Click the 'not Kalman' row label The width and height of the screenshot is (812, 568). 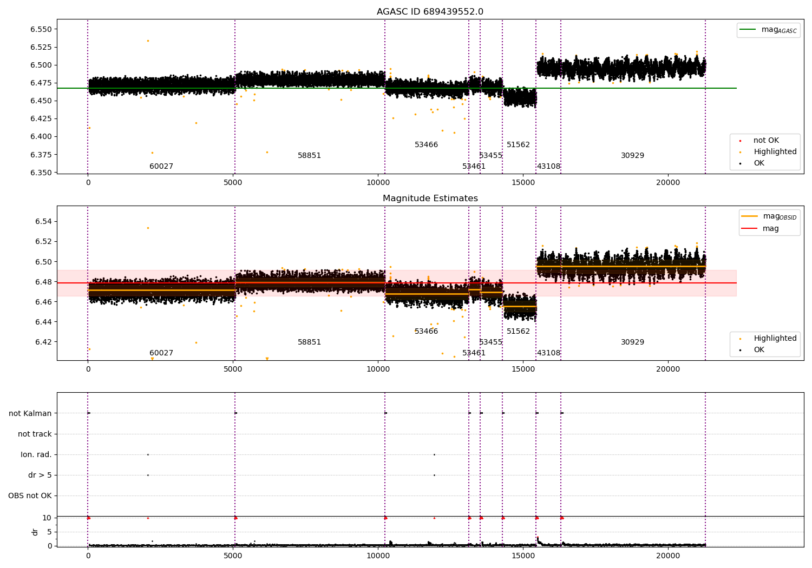[30, 413]
